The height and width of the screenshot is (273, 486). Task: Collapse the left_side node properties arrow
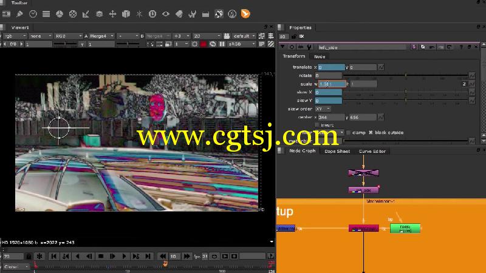tap(282, 47)
